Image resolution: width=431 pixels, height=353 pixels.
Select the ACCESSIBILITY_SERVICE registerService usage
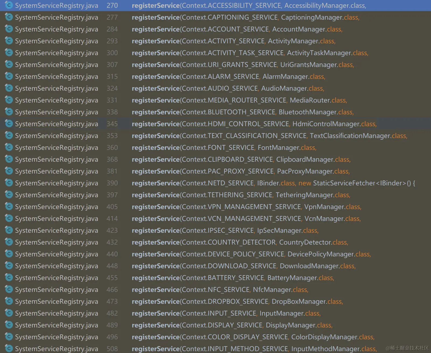249,6
